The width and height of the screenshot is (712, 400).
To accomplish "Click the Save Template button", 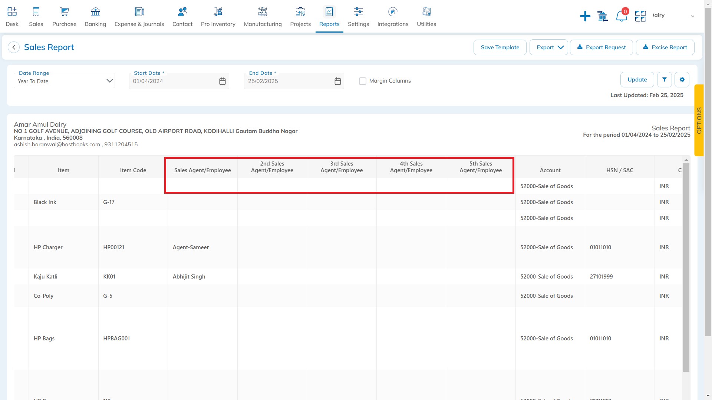I will pos(500,47).
